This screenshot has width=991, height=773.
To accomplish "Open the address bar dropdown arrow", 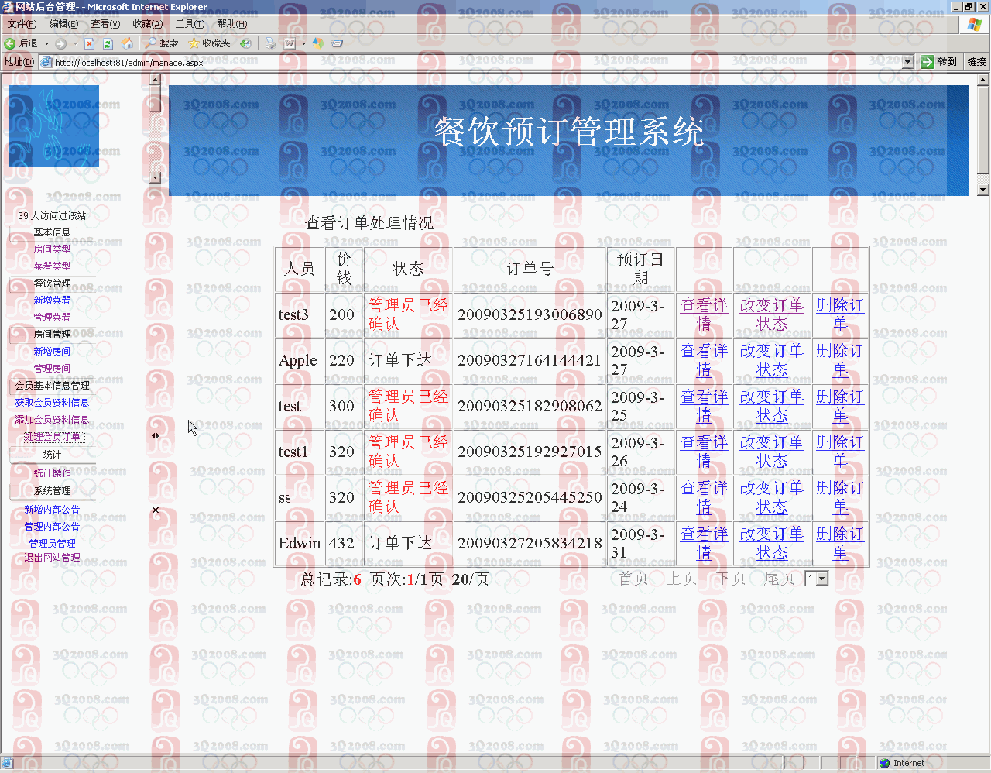I will pyautogui.click(x=907, y=62).
